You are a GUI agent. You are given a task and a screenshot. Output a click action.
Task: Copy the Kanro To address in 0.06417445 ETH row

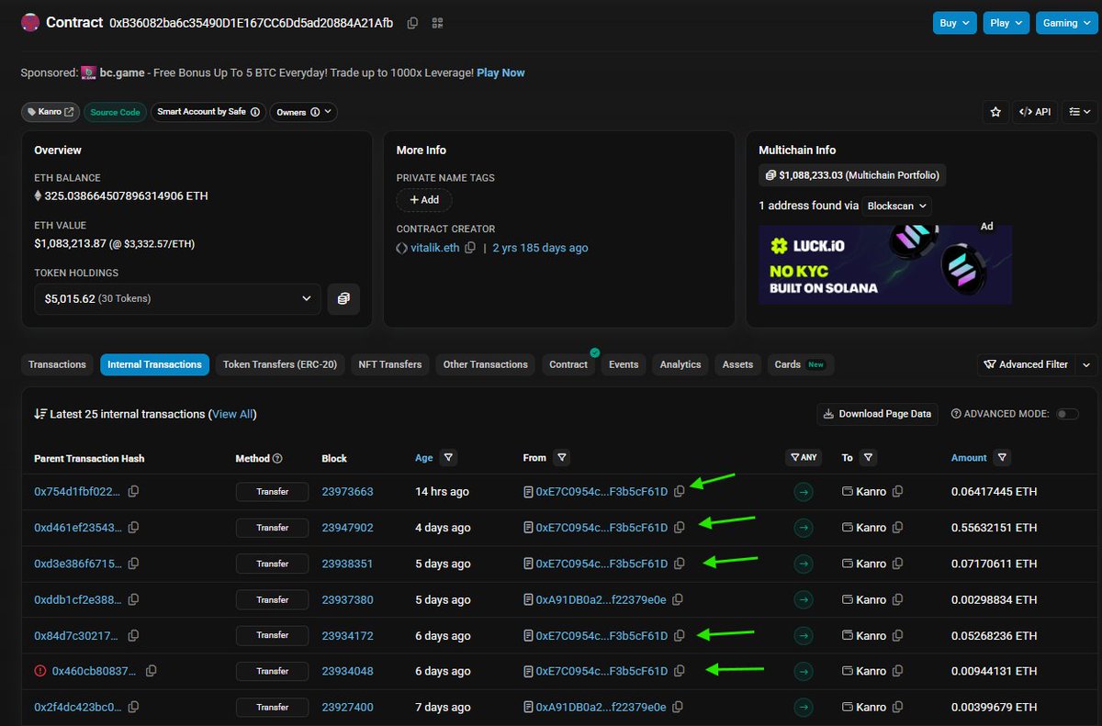click(898, 491)
